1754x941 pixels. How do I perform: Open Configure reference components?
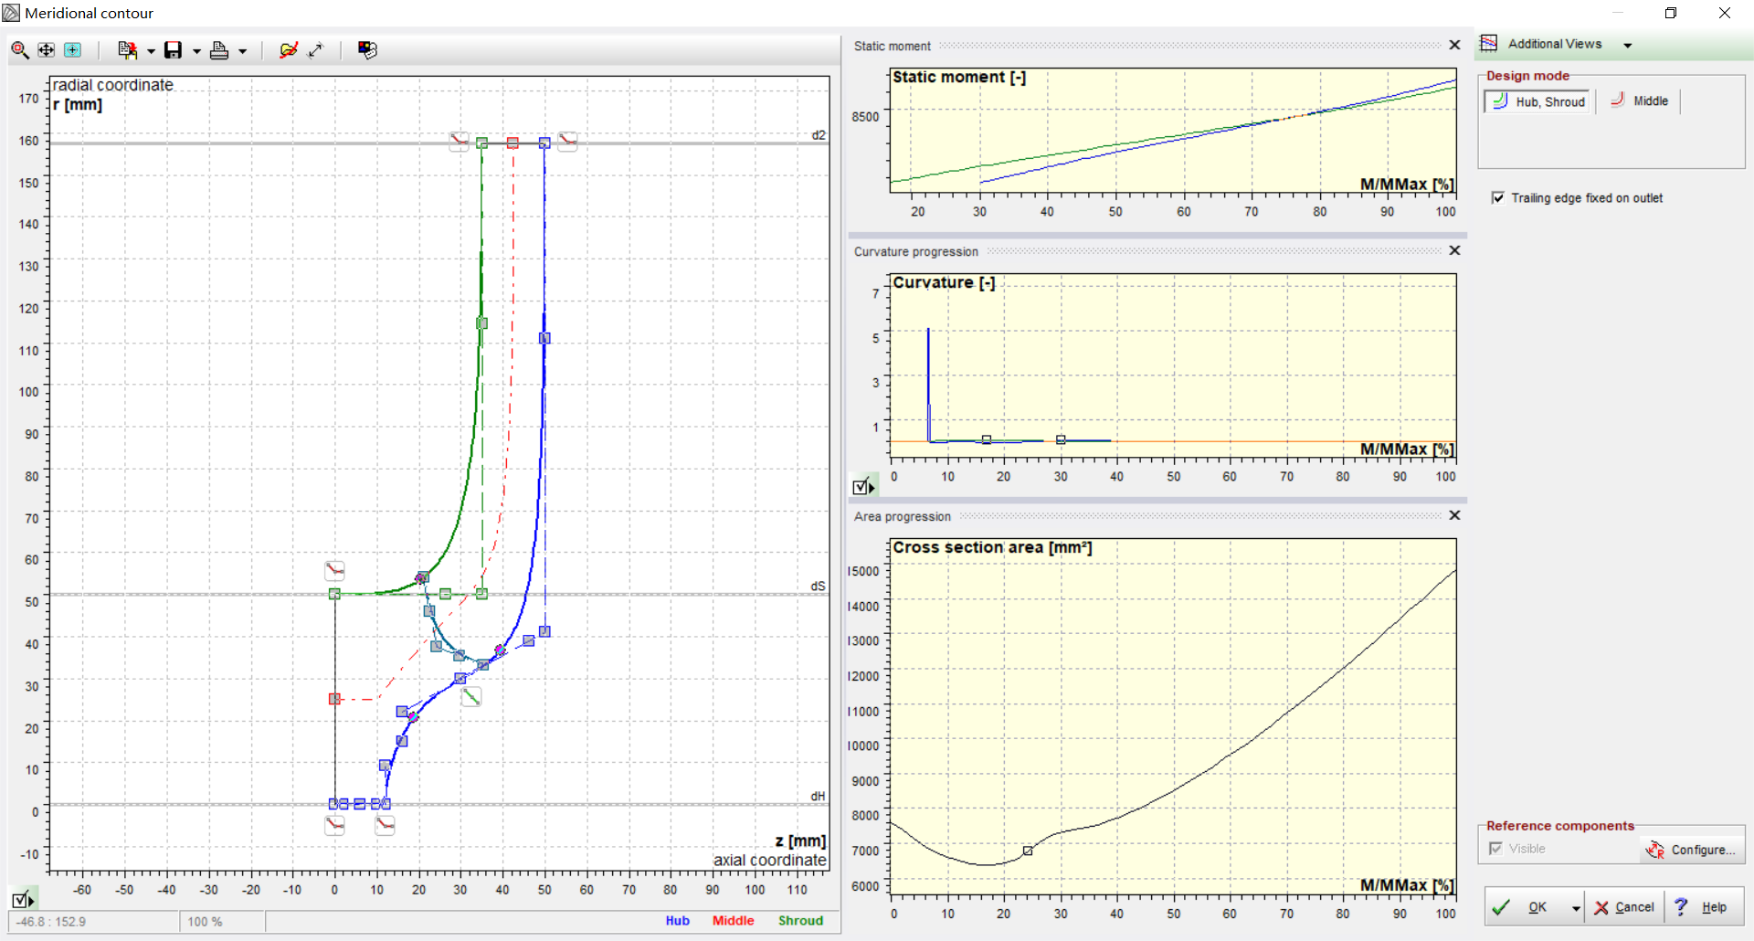point(1692,850)
